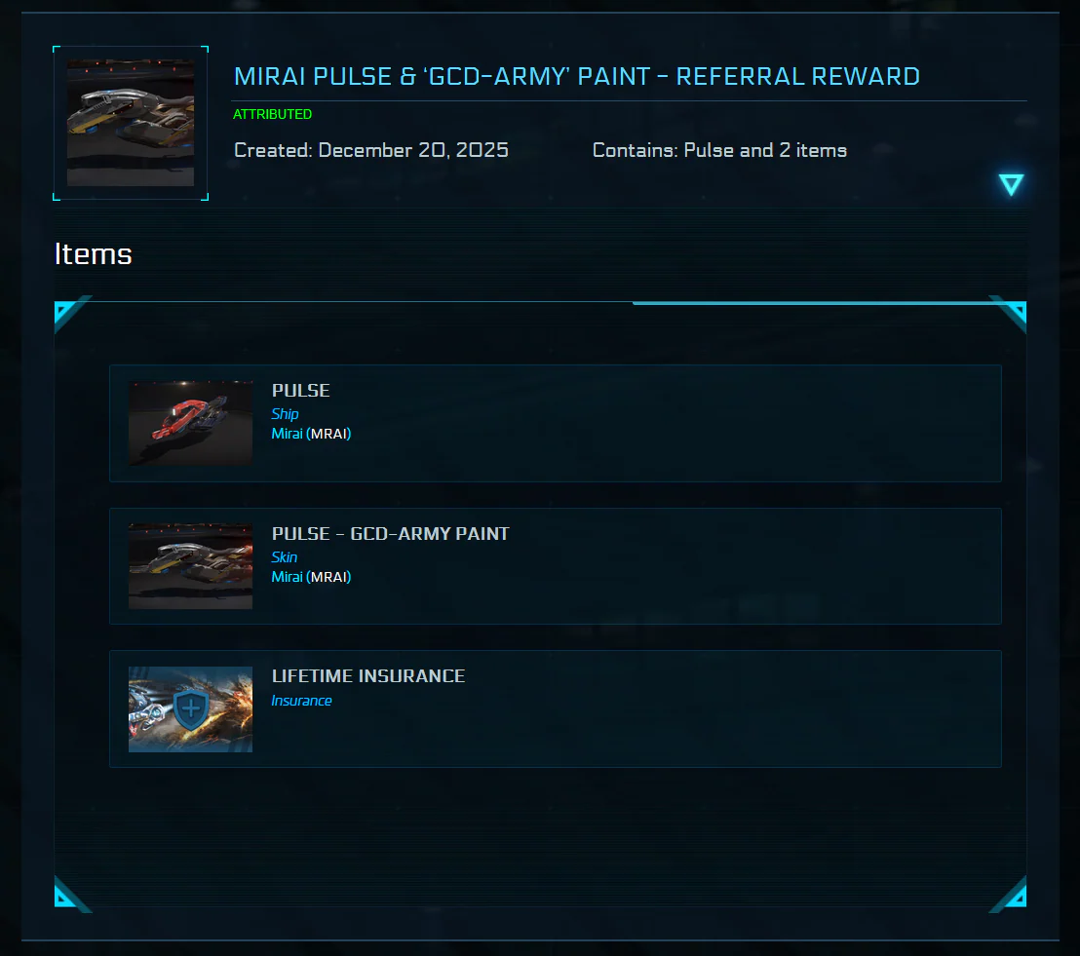Image resolution: width=1080 pixels, height=956 pixels.
Task: Open the Mirai Pulse pledge thumbnail image
Action: tap(131, 123)
